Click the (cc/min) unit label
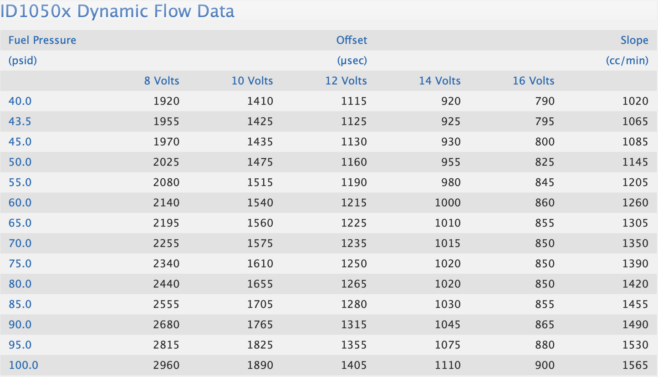This screenshot has width=658, height=377. (627, 60)
